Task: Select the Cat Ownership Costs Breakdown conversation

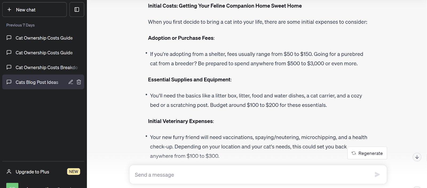Action: click(x=46, y=67)
